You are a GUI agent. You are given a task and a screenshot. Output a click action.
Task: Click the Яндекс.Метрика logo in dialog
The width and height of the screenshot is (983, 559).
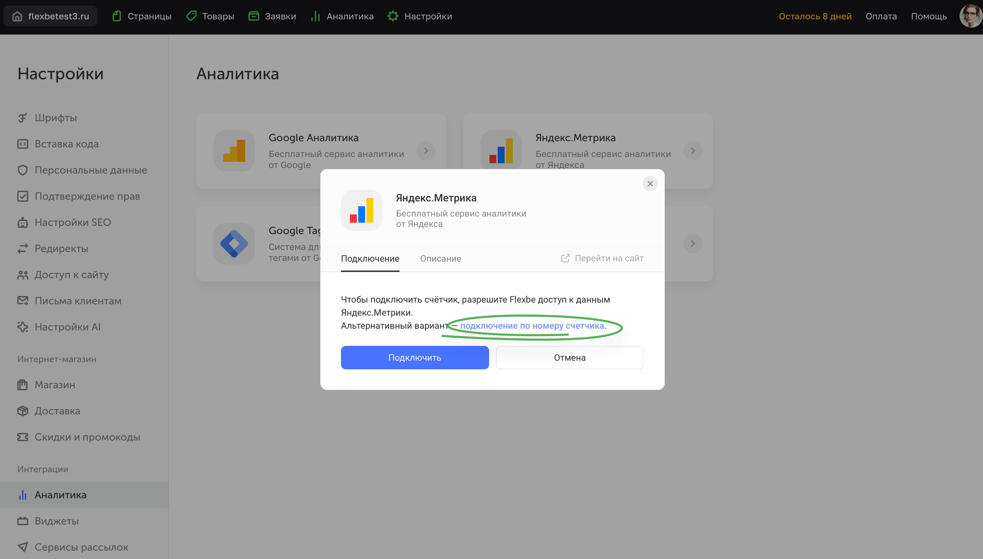(361, 210)
